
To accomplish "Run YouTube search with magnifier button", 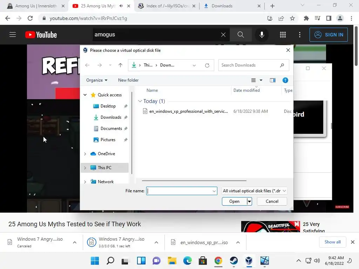I will [241, 35].
